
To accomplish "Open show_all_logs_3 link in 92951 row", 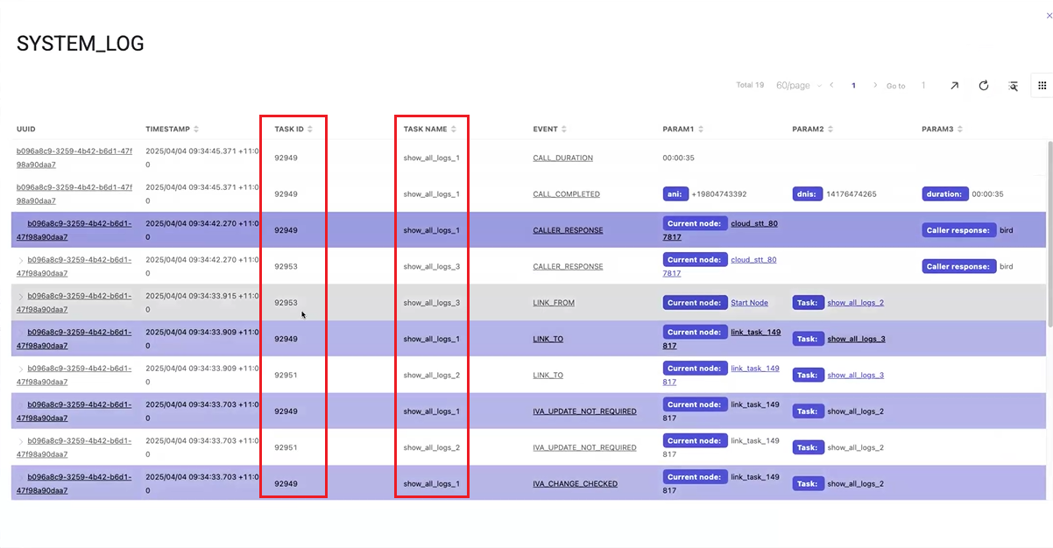I will [855, 376].
